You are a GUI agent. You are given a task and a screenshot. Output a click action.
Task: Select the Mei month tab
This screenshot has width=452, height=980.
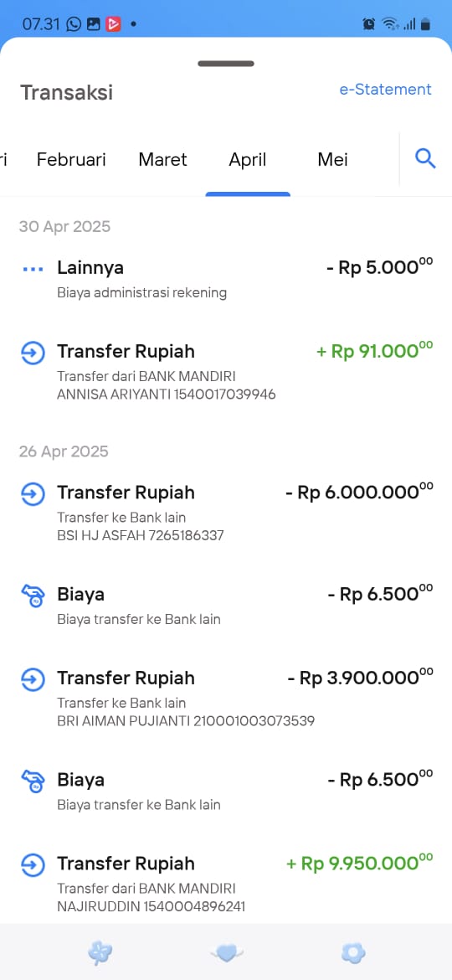pyautogui.click(x=333, y=159)
